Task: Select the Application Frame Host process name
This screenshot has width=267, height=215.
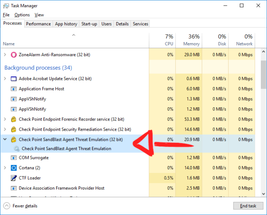Action: (41, 89)
